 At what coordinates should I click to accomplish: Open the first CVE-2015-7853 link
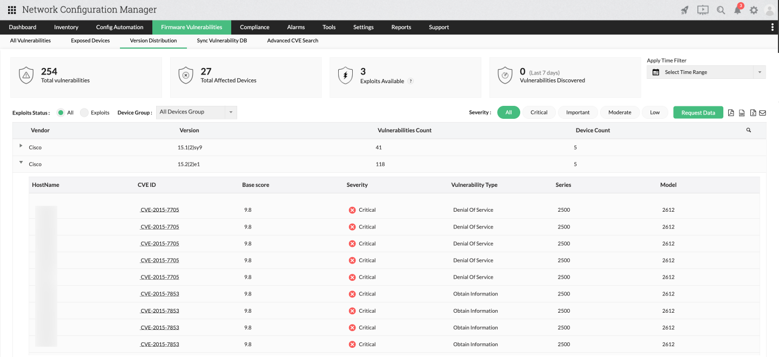tap(160, 294)
